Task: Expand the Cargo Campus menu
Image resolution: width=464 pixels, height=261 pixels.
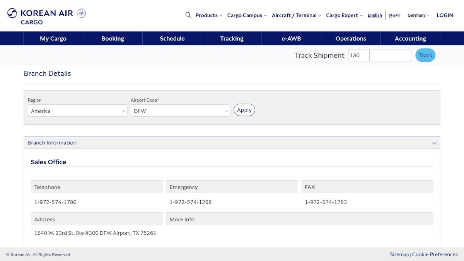Action: (247, 15)
